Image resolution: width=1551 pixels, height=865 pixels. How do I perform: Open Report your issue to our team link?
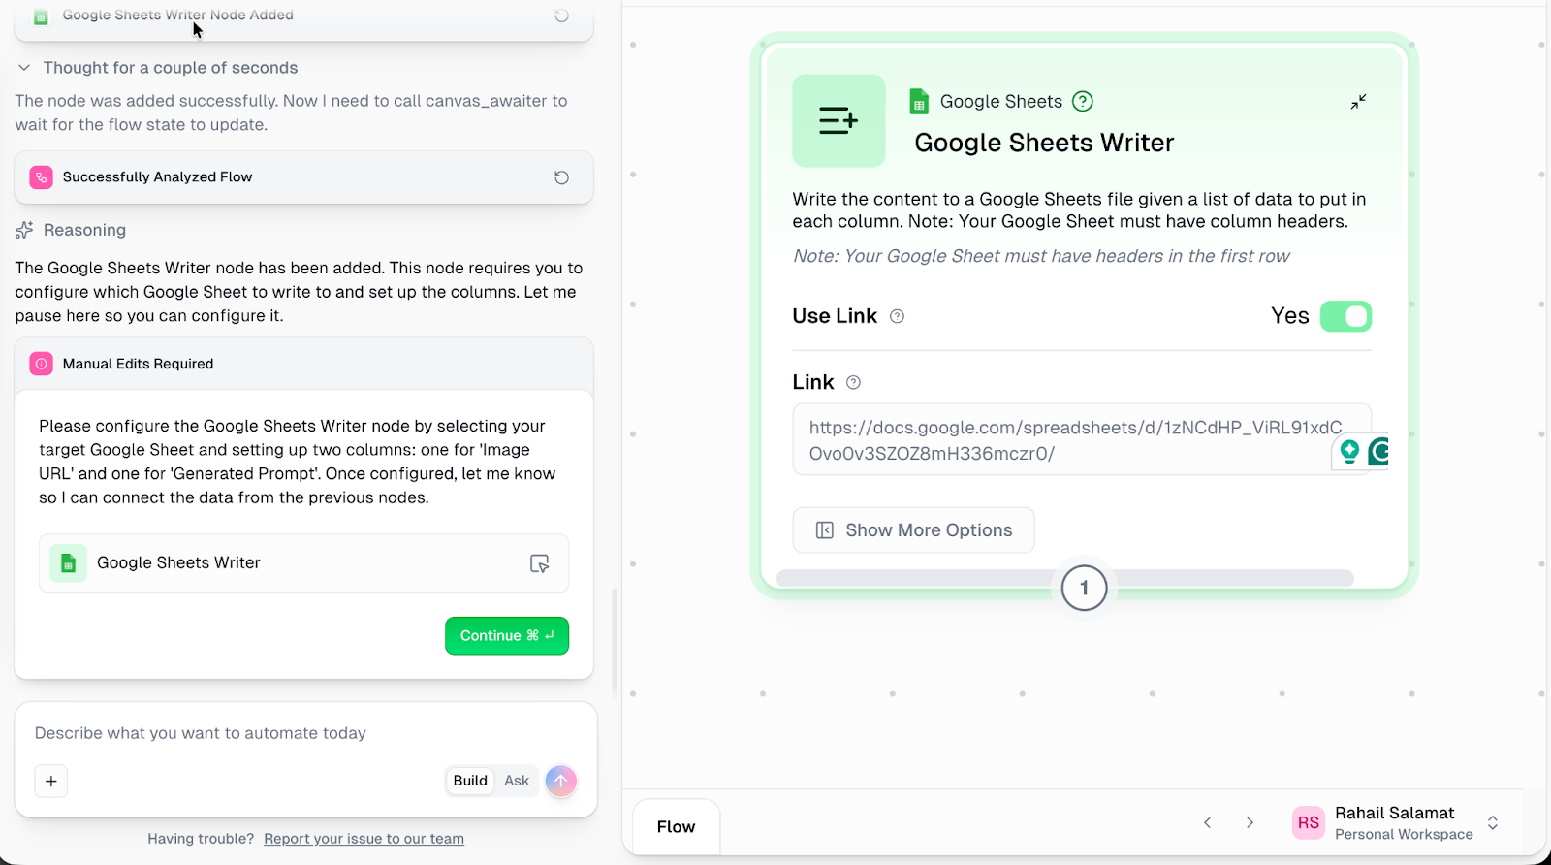(364, 839)
